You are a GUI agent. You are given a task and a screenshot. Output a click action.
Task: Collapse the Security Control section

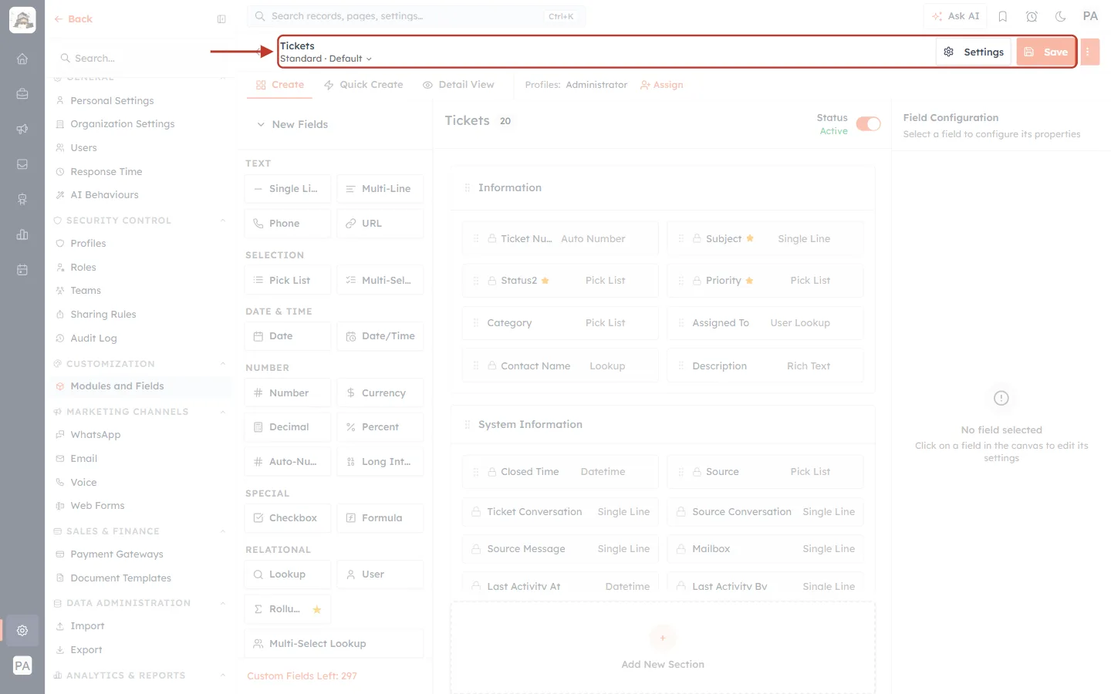(223, 221)
